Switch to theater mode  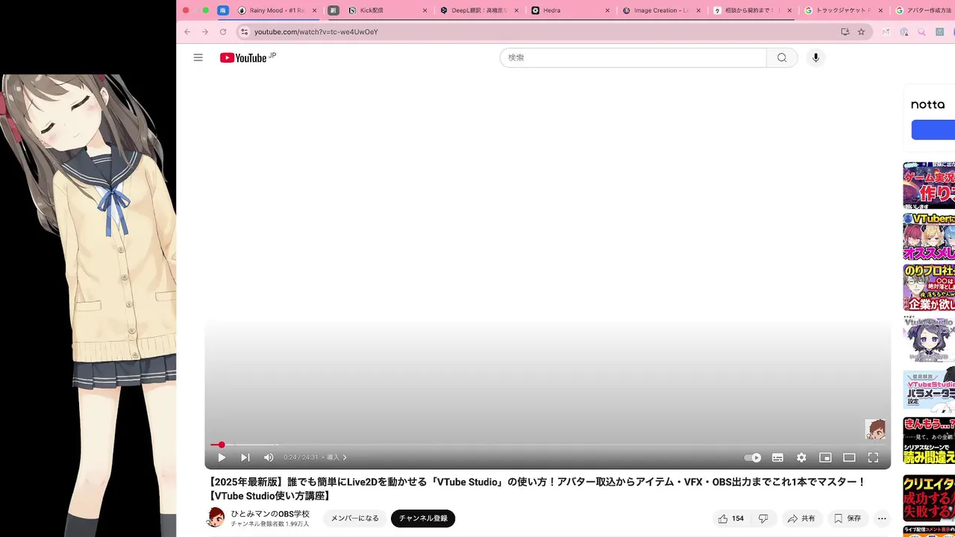coord(849,457)
